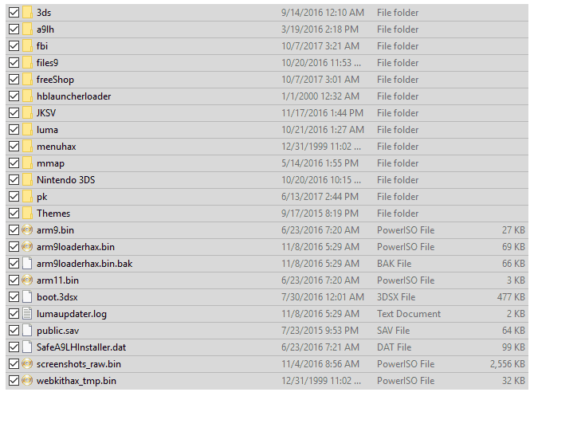Click the text document icon for lumaupdater.log

click(27, 314)
